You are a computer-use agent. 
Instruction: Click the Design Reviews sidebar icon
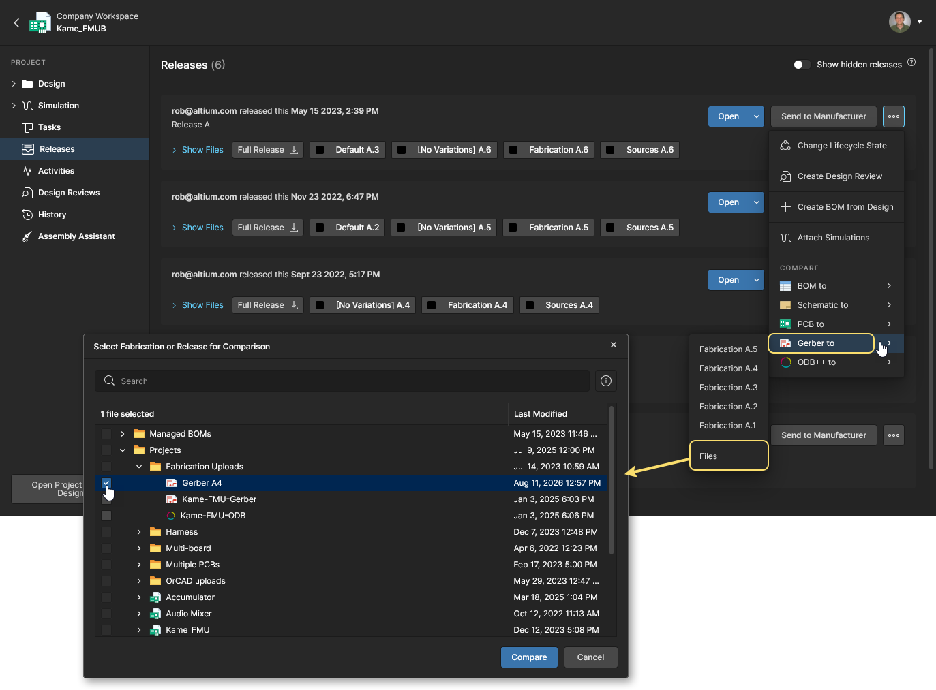(x=27, y=193)
